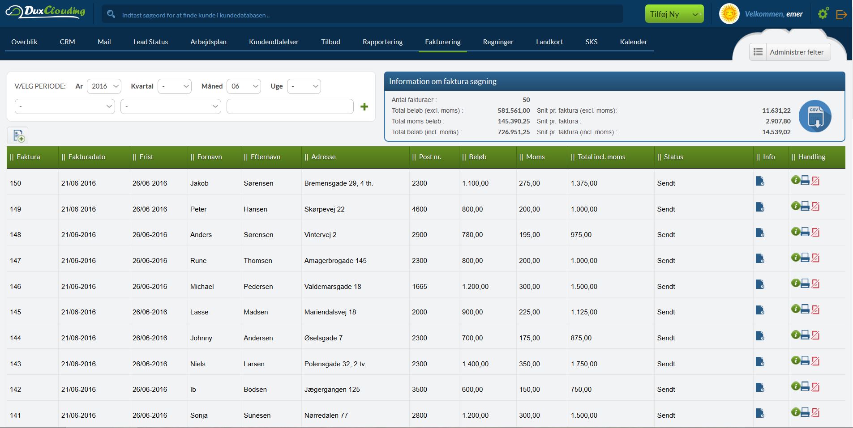Click Sendt status for invoice 144

(666, 338)
